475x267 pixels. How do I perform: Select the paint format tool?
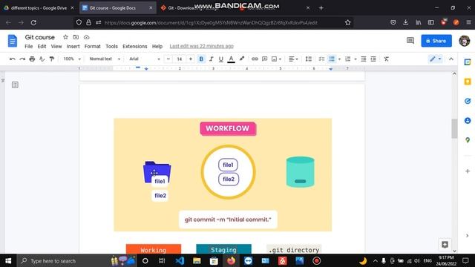coord(52,59)
